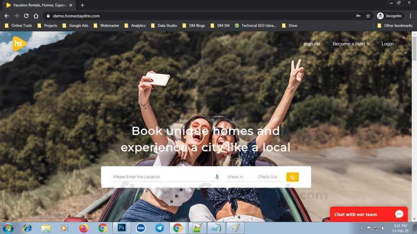Click the page vertical scrollbar
Screen dimensions: 417x234
[x=414, y=127]
